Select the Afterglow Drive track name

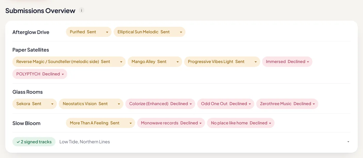[x=31, y=32]
